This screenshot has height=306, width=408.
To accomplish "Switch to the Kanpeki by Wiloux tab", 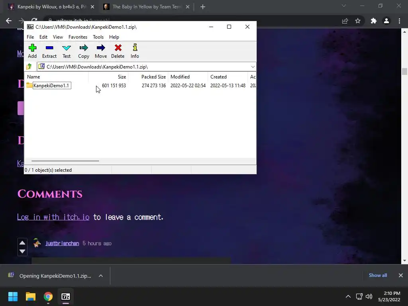I will 51,7.
